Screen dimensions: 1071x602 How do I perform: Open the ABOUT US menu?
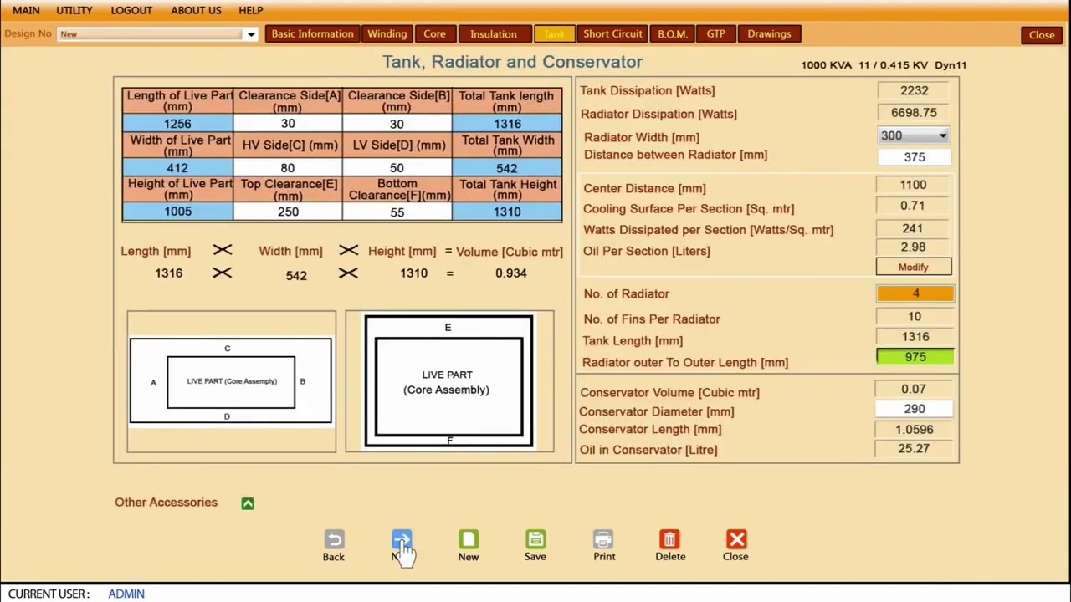pos(196,10)
